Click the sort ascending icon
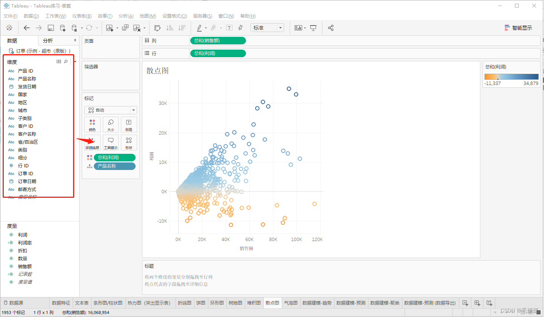 [x=170, y=28]
